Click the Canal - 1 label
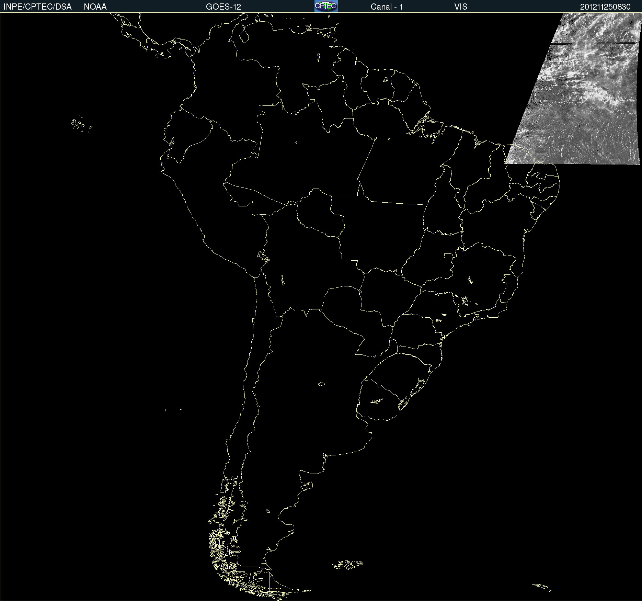Image resolution: width=642 pixels, height=601 pixels. [387, 7]
